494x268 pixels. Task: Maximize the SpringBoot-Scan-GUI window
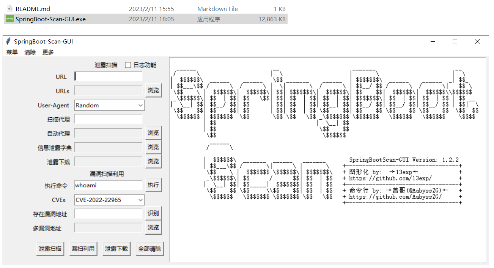[455, 42]
